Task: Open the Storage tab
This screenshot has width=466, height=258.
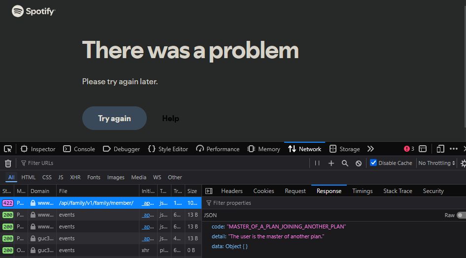Action: pos(345,149)
